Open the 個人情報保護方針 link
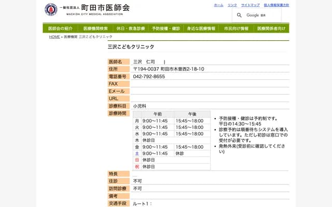Viewport: 332px width, 207px height. [x=276, y=5]
